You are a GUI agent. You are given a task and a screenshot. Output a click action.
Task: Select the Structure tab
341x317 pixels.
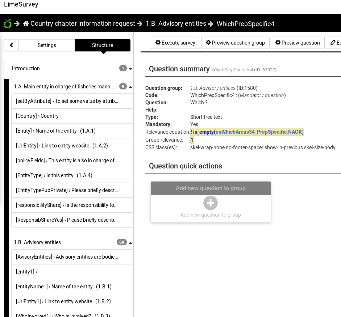[x=103, y=45]
